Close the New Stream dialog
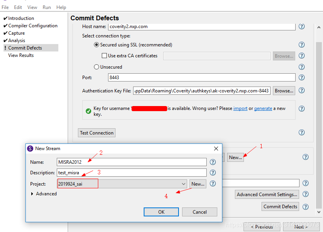Screen dimensions: 323x232 click(216, 149)
